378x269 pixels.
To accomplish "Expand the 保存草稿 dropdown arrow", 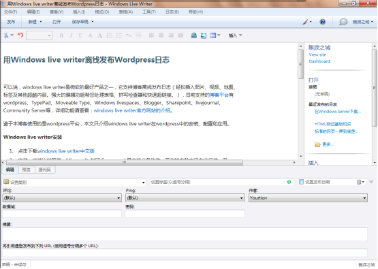I will (93, 22).
